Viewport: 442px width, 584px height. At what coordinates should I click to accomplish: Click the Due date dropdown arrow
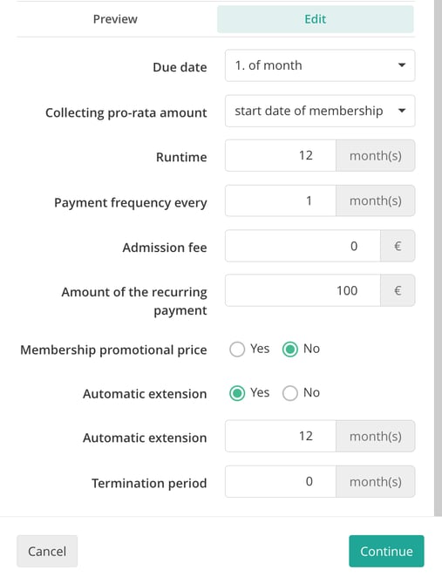[401, 65]
